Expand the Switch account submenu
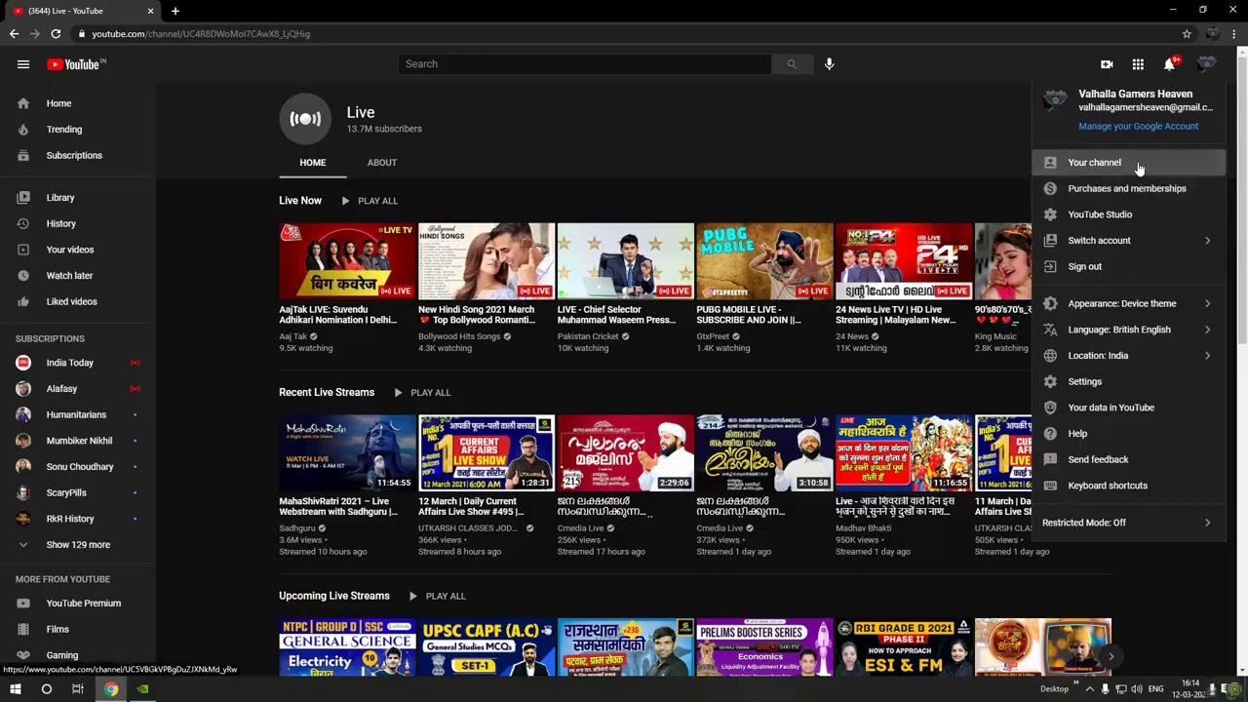The height and width of the screenshot is (702, 1248). tap(1129, 241)
